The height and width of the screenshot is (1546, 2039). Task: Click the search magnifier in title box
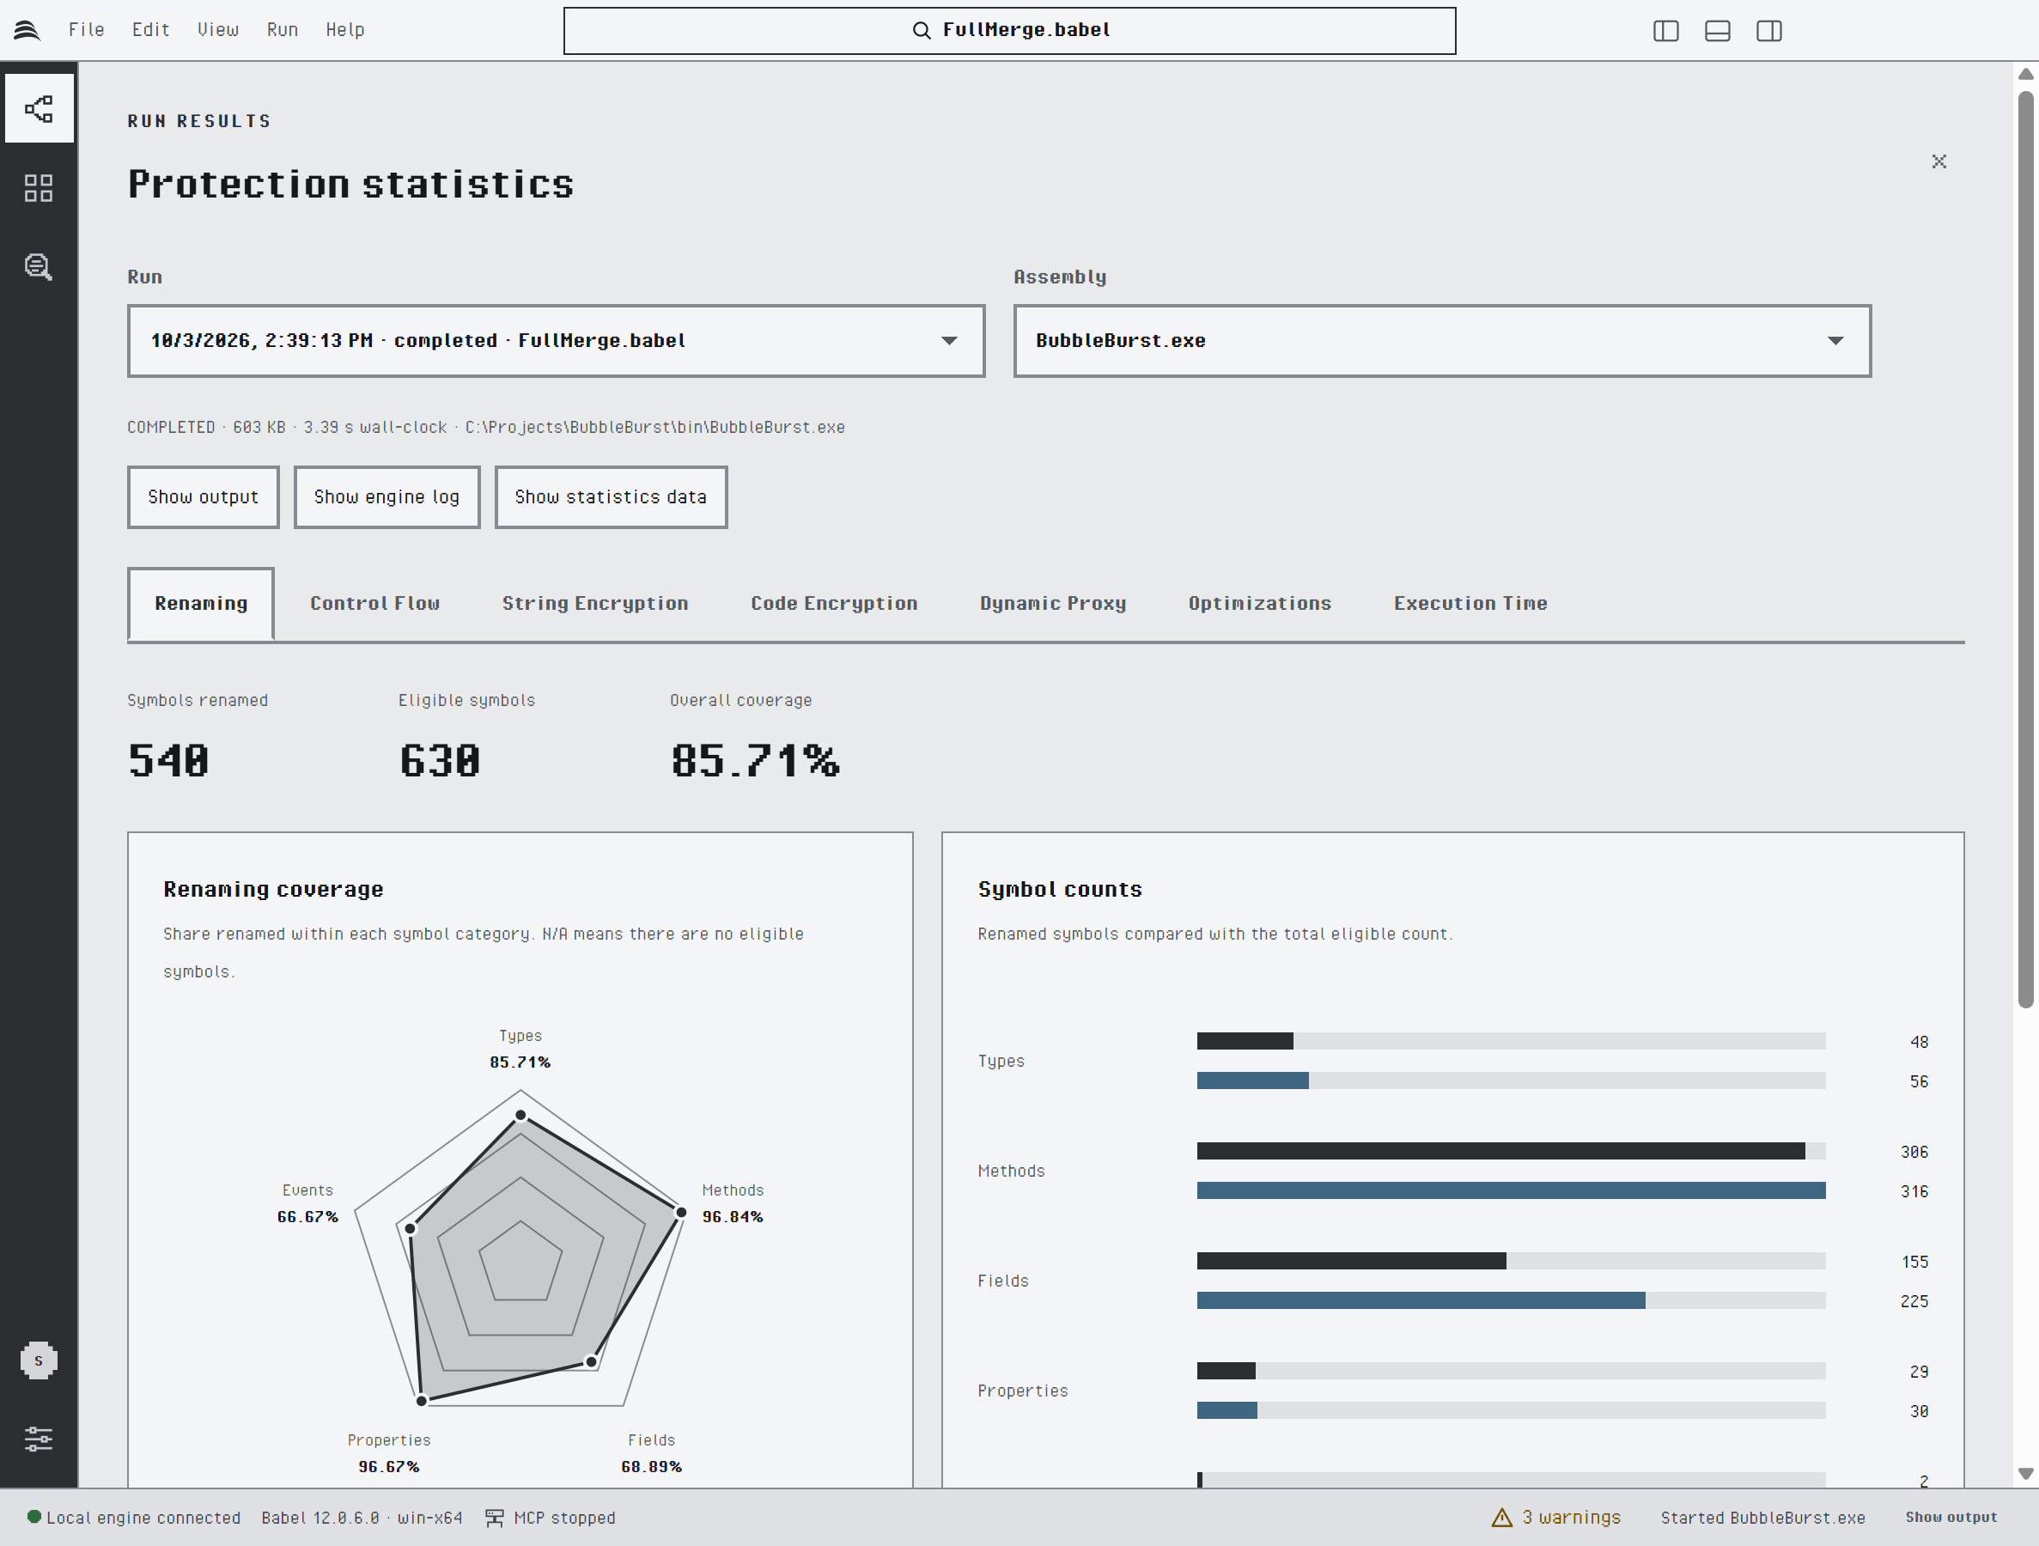[921, 30]
